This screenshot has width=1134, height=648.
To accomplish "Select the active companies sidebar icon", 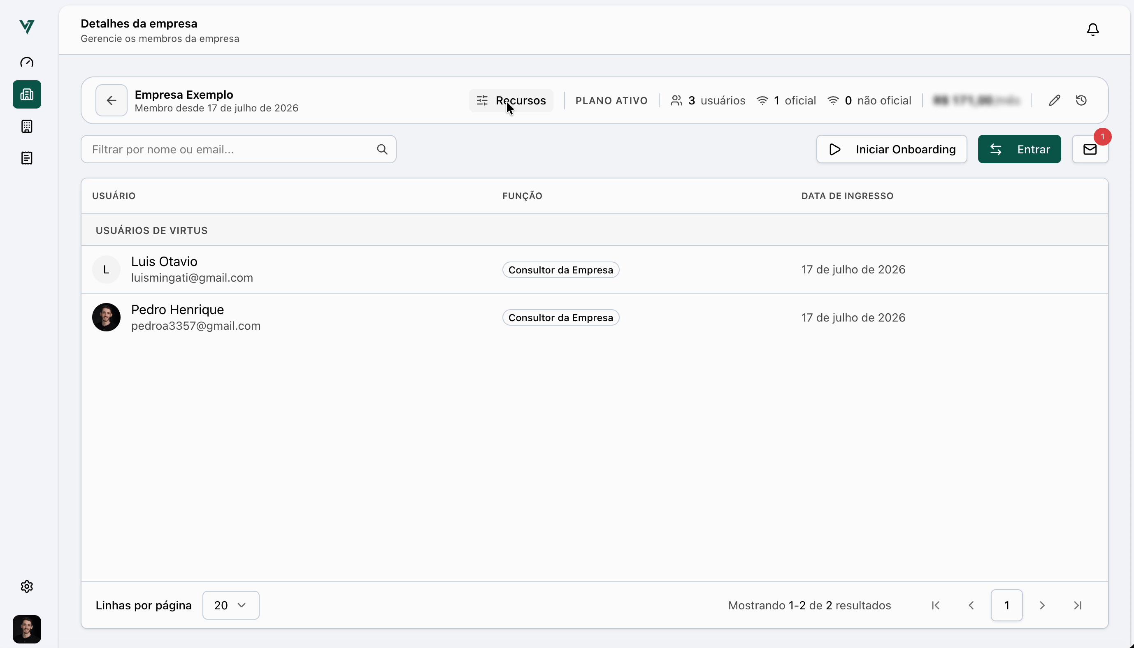I will 27,94.
